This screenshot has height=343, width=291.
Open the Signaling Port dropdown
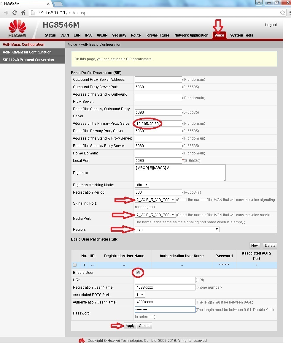click(x=155, y=200)
